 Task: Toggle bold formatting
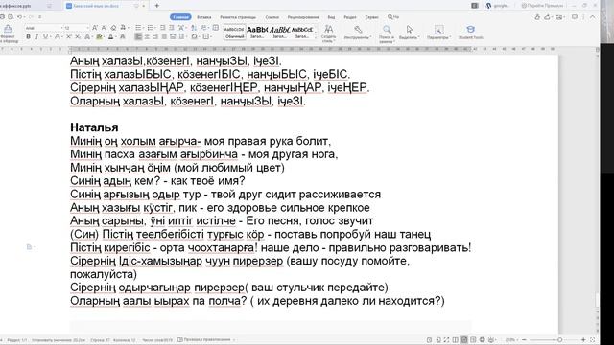(x=28, y=36)
